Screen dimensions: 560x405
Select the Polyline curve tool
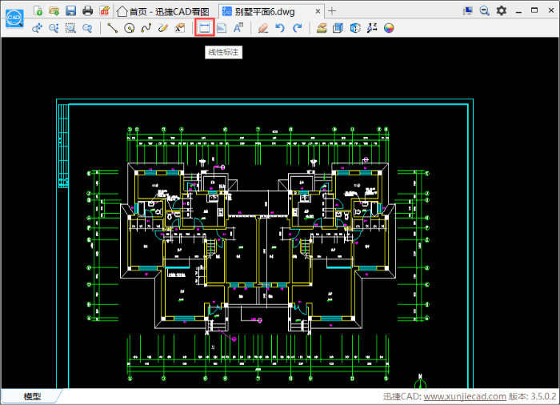(x=146, y=28)
